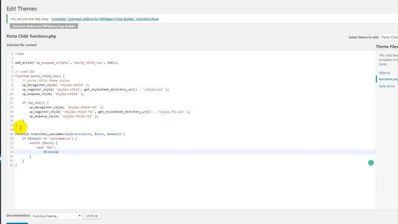This screenshot has width=398, height=224.
Task: Place cursor at the $transla line
Action: 50,152
